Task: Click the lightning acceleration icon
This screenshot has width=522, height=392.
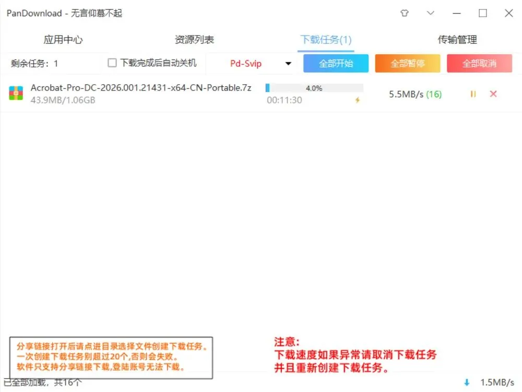Action: click(x=358, y=100)
